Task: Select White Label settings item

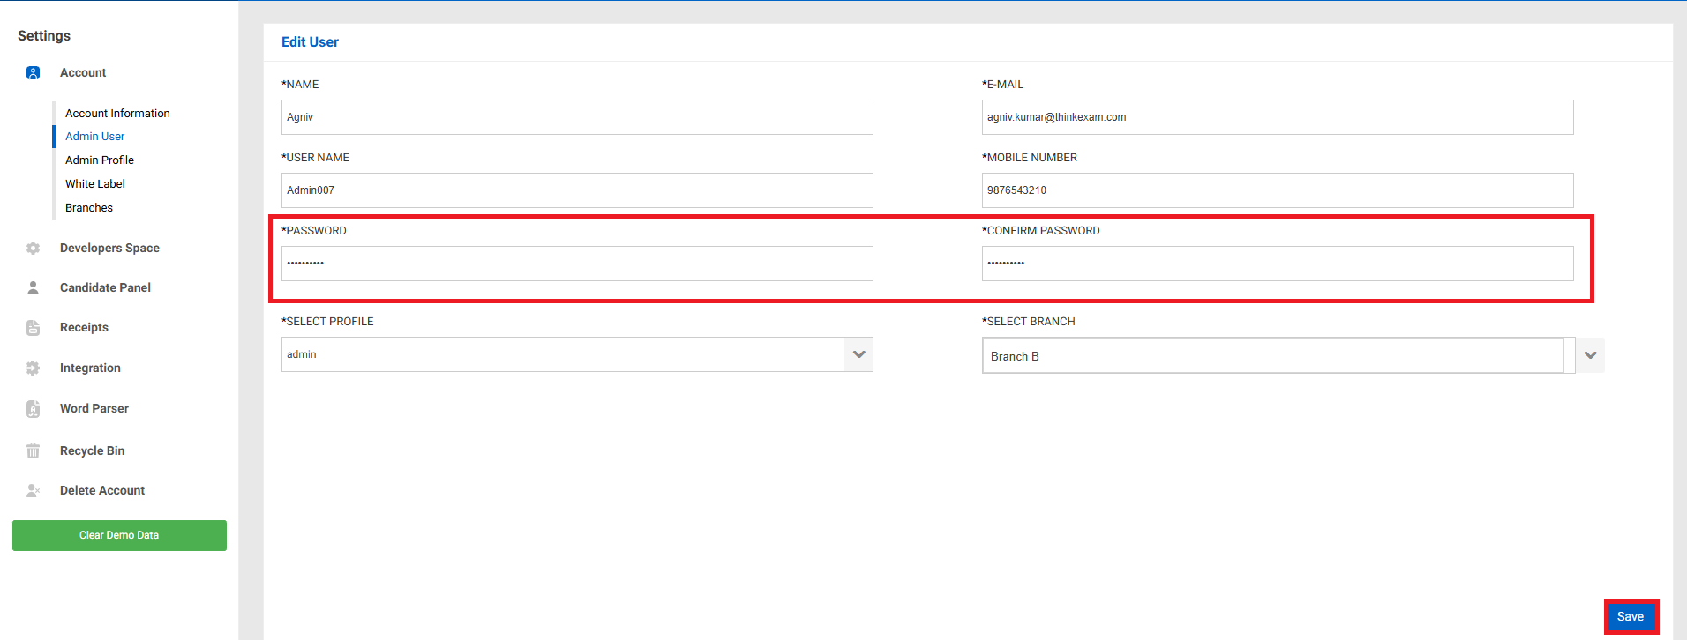Action: (95, 184)
